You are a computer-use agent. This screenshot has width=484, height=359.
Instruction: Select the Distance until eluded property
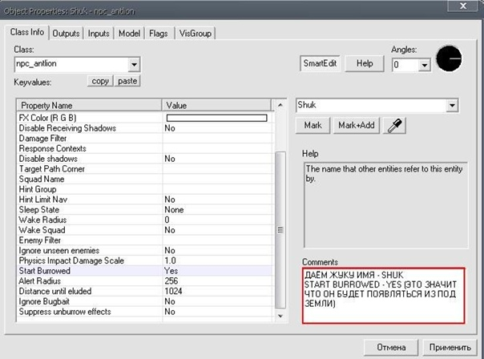click(144, 292)
